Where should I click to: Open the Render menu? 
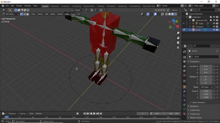19,6
